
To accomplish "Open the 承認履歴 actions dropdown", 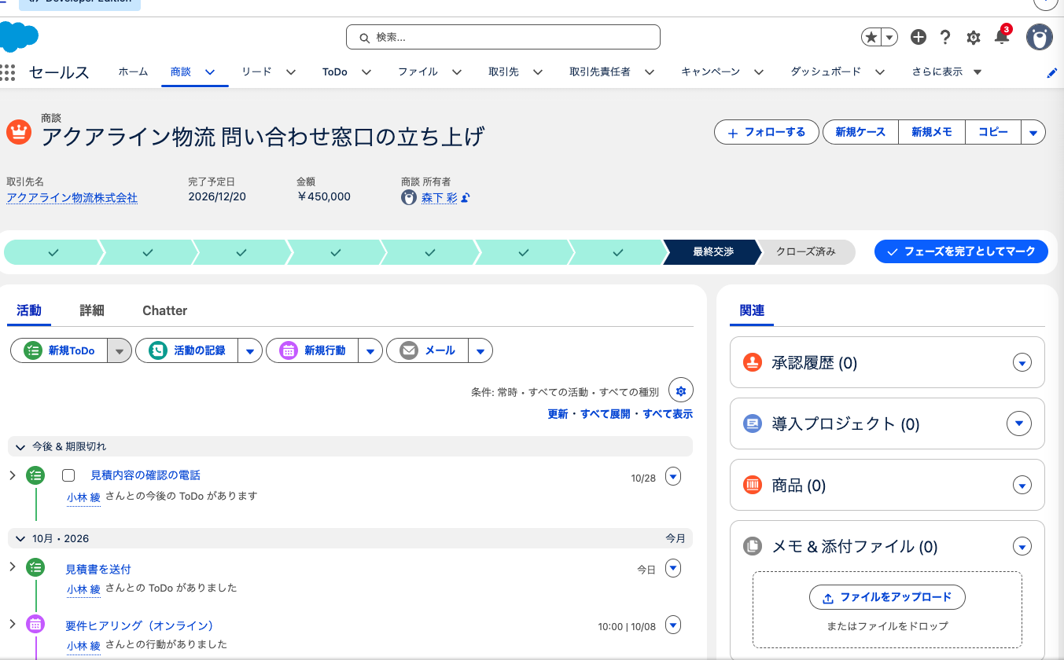I will pyautogui.click(x=1022, y=362).
